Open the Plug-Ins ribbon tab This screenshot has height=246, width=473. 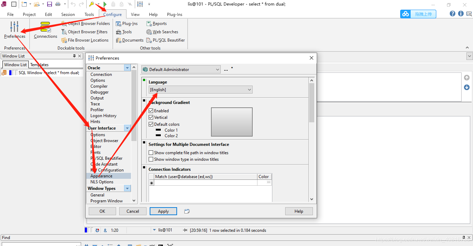coord(175,15)
